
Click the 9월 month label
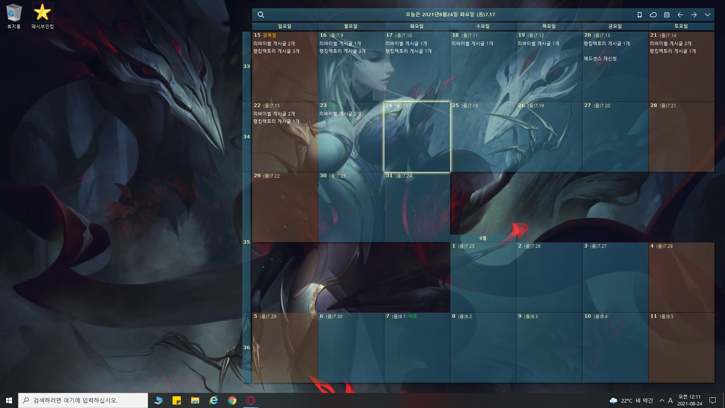coord(483,238)
